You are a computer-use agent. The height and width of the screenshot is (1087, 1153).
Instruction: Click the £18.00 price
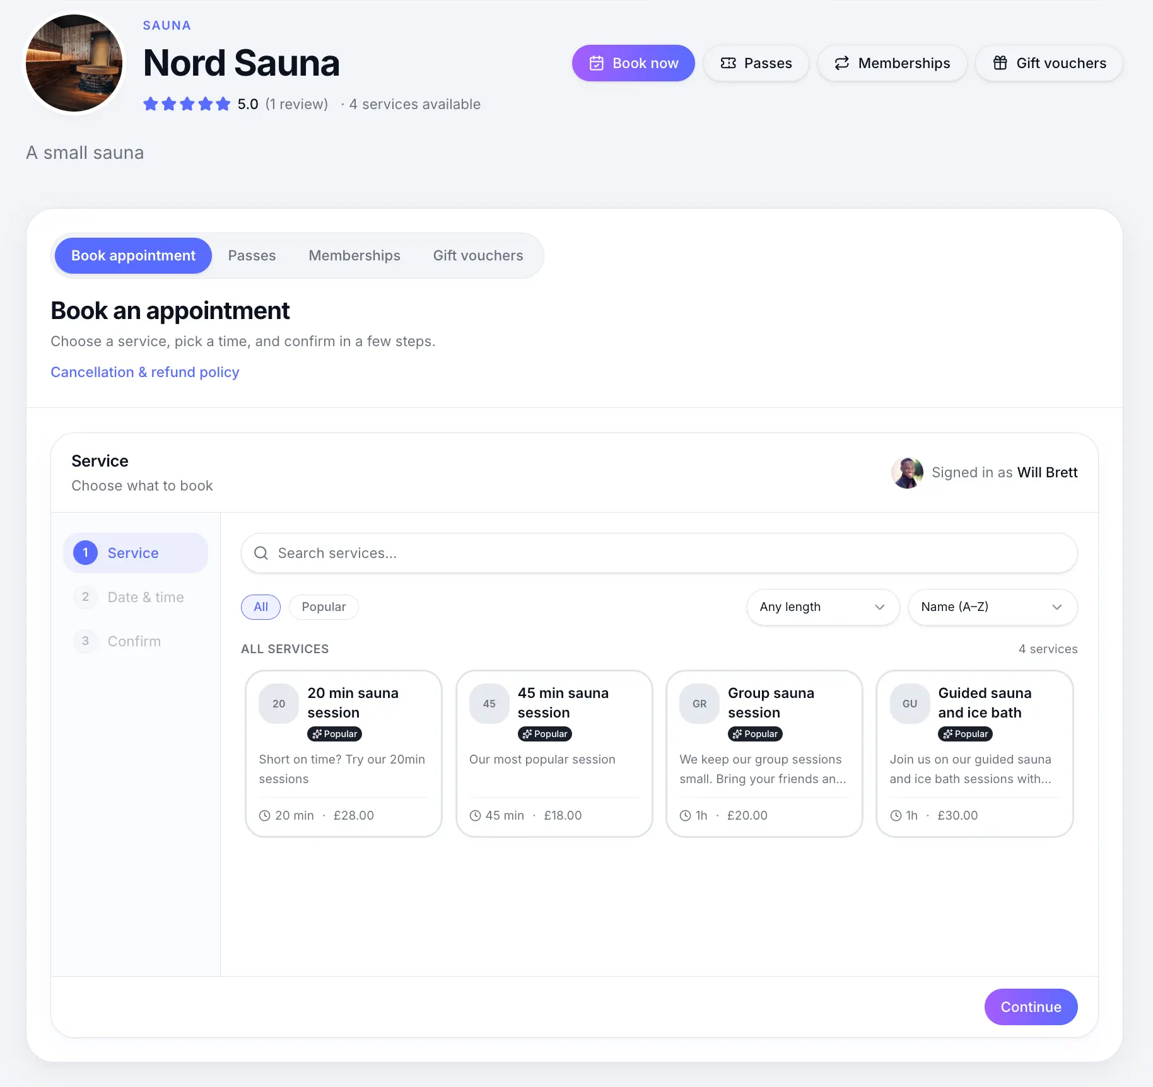click(x=563, y=815)
